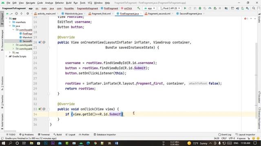Toggle the Build Variants side tab
Screen dimensions: 261x146
point(2,121)
